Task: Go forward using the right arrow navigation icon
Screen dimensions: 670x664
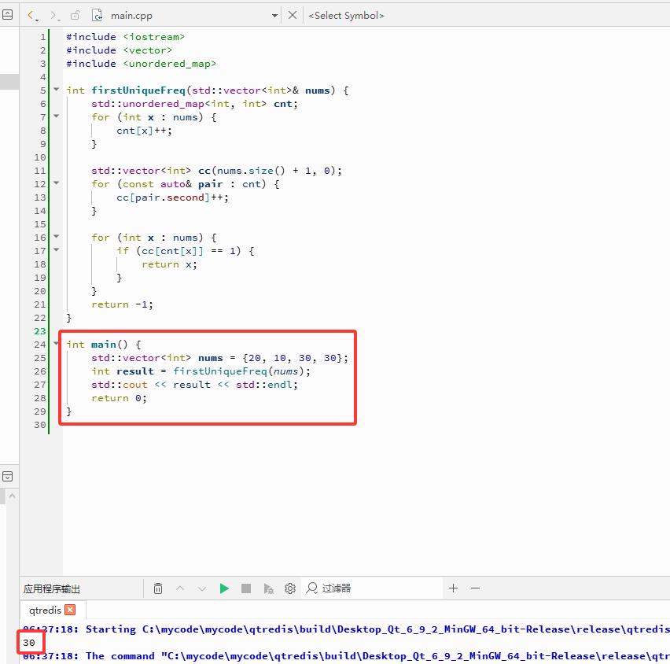Action: coord(54,16)
